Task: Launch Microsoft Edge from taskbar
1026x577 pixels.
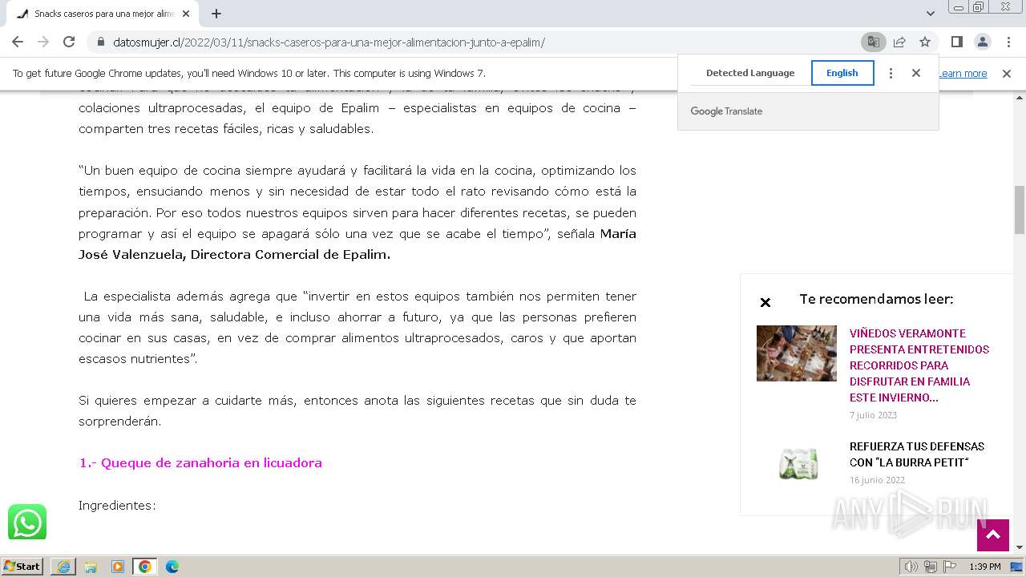Action: click(x=172, y=567)
